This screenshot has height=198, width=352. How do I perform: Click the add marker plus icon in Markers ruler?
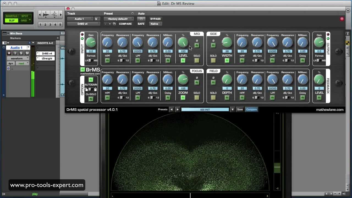point(58,38)
